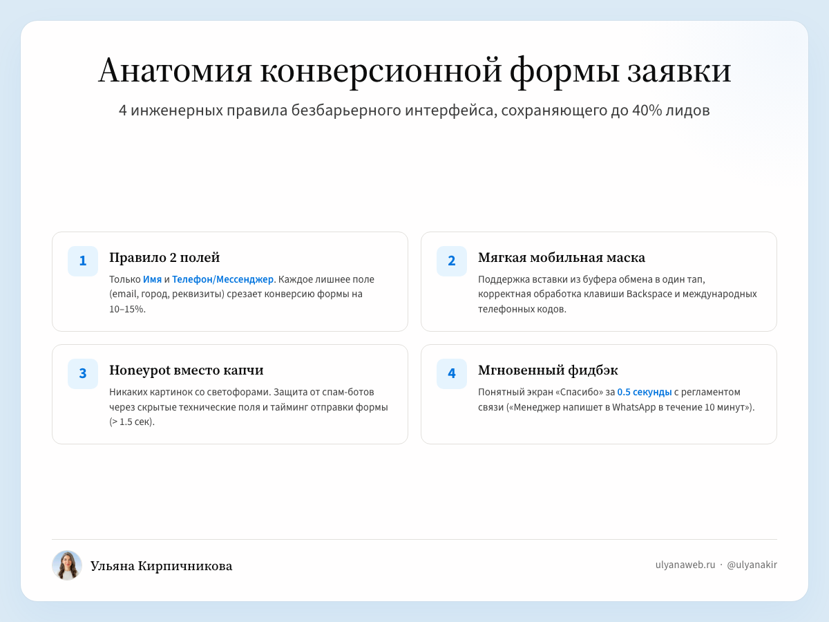Click the highlighted "0.5 секунды" text
829x622 pixels.
645,392
